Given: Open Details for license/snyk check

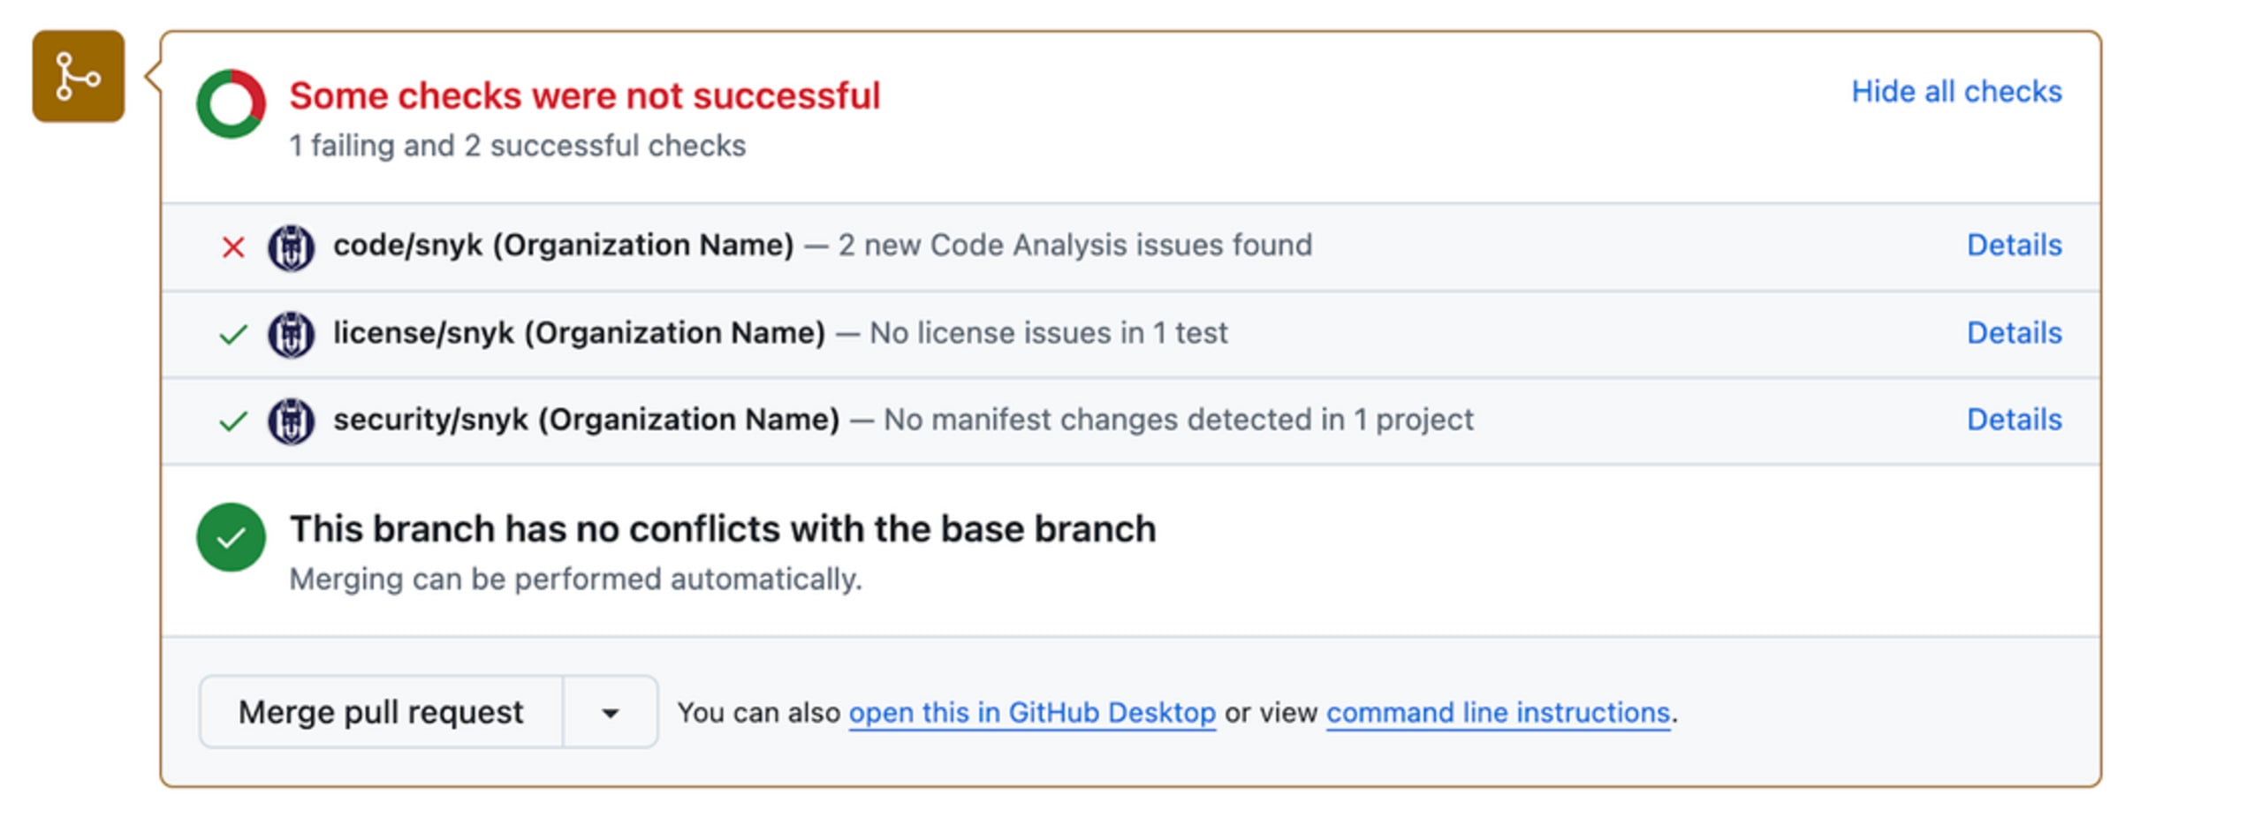Looking at the screenshot, I should (x=2014, y=333).
